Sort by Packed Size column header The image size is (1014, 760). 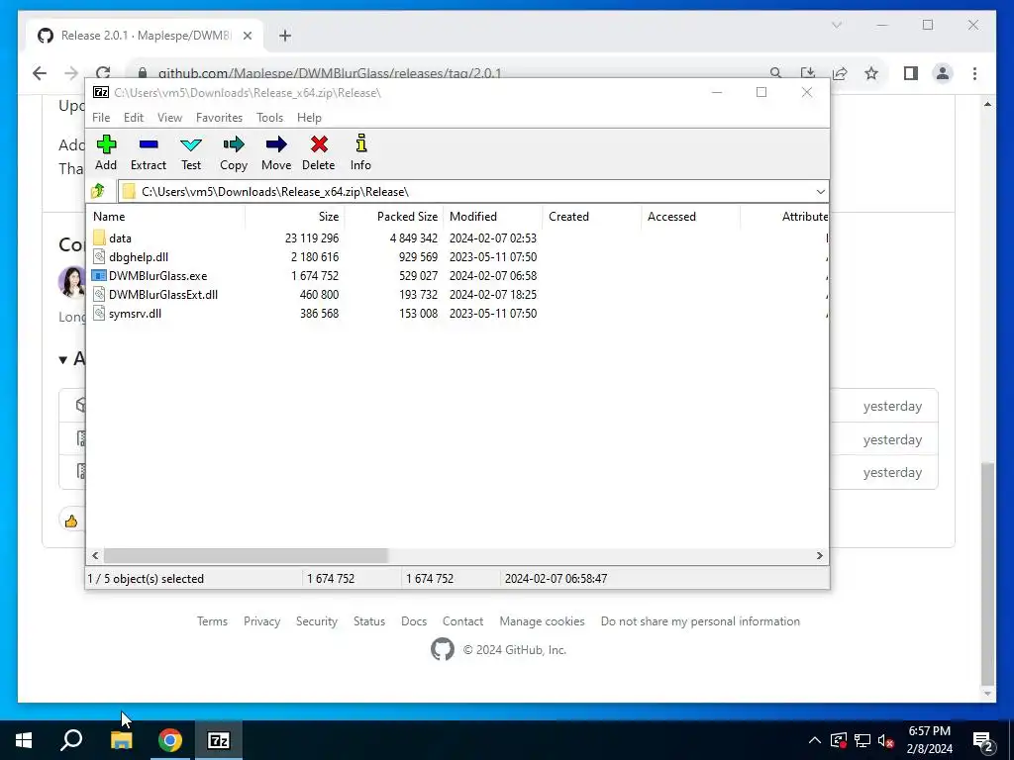pos(393,217)
